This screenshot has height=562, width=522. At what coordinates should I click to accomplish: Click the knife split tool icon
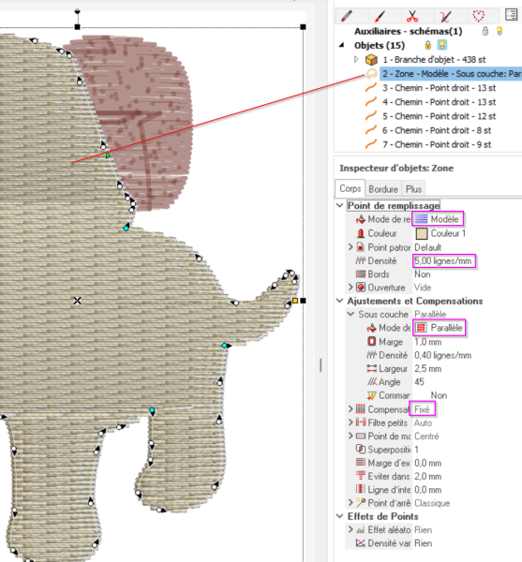445,16
